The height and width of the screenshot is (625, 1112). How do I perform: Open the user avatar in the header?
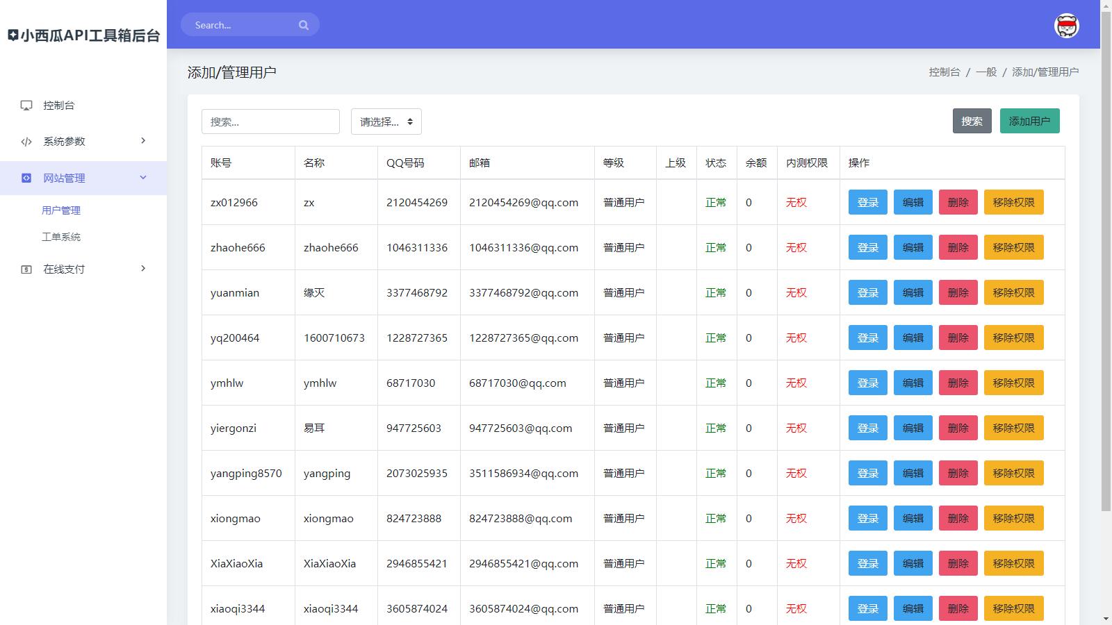(x=1066, y=26)
